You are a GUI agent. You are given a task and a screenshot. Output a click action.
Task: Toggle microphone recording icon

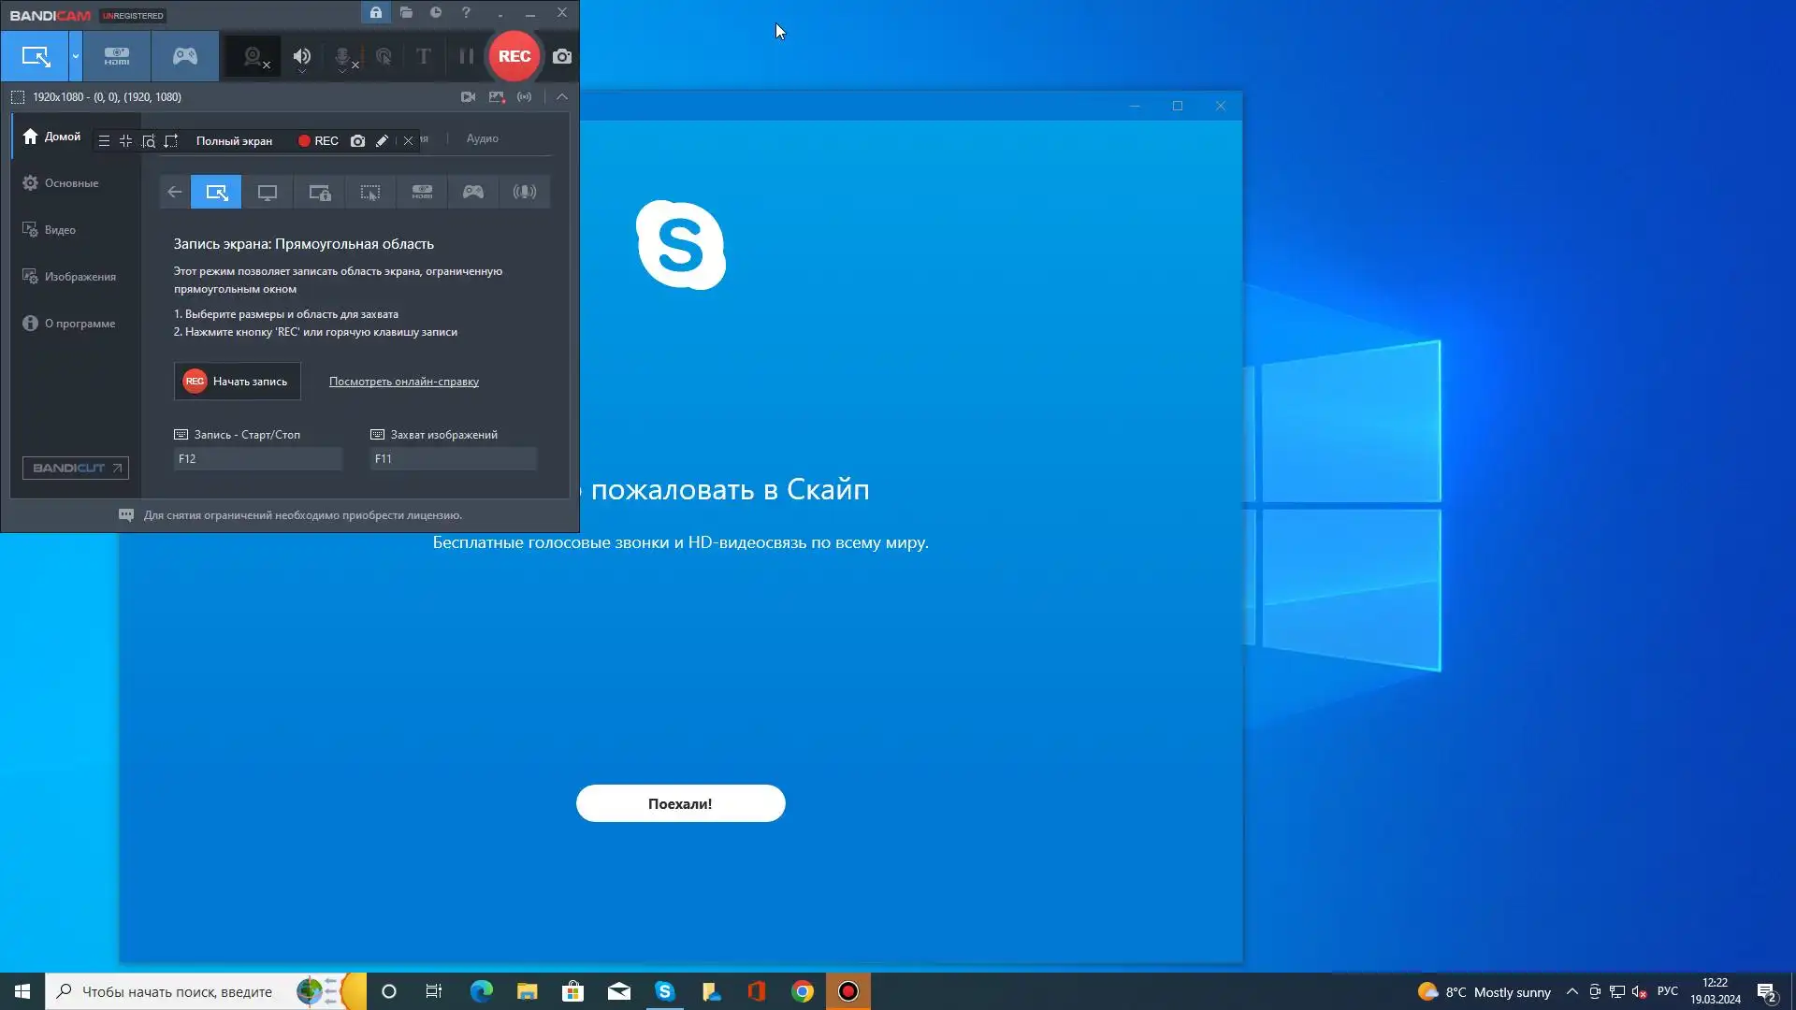point(343,56)
